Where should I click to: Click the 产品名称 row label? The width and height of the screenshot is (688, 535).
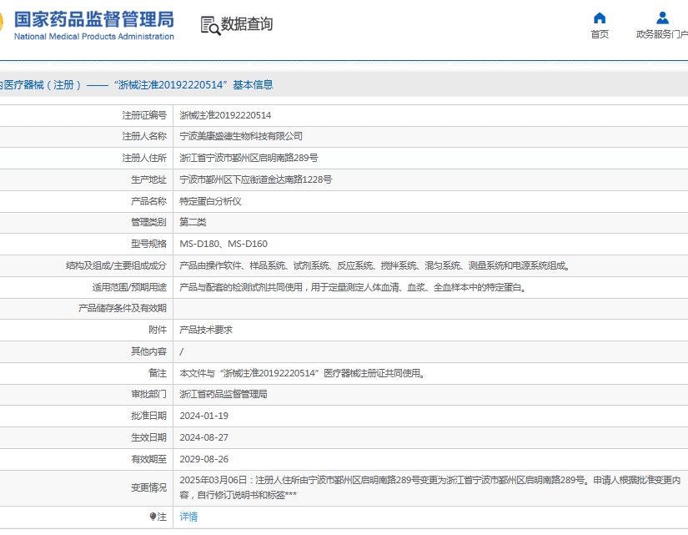(148, 201)
